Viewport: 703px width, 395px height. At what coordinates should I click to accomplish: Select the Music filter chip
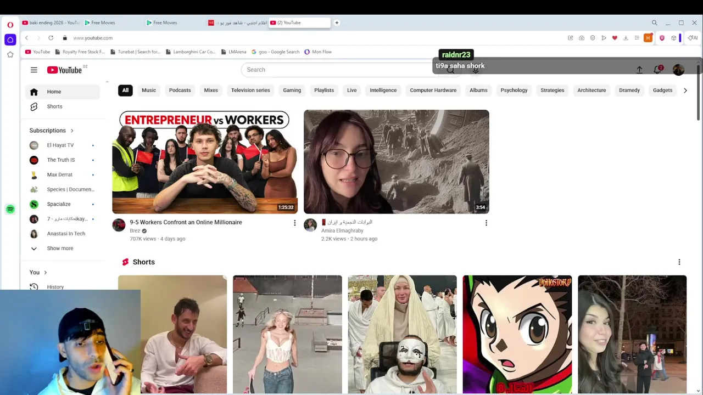tap(149, 90)
